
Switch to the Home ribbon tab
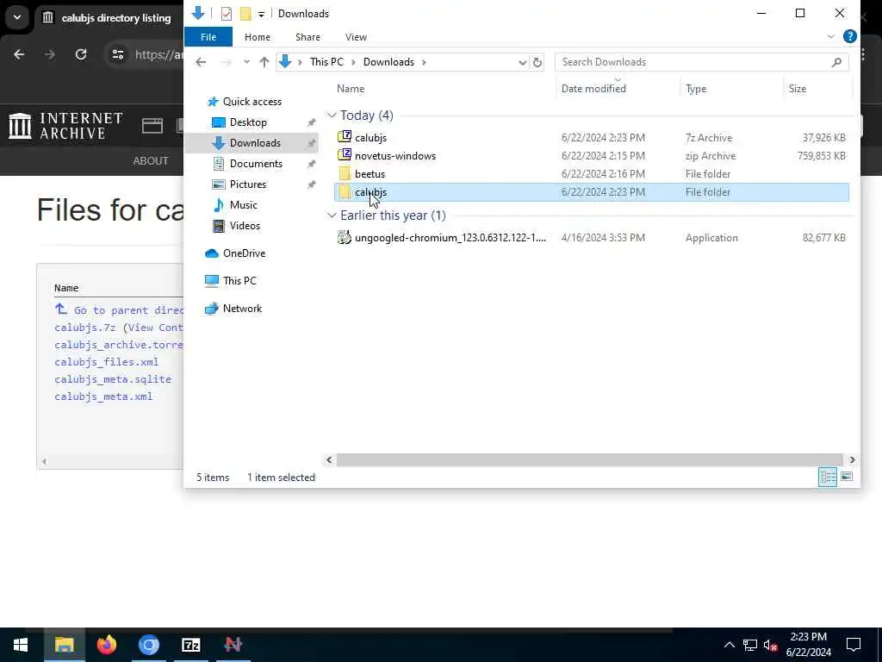(257, 37)
